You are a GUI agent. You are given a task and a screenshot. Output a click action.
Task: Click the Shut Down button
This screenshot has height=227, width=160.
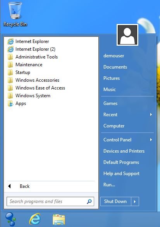coord(115,201)
